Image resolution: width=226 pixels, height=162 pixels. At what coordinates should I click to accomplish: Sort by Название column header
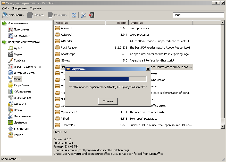79,23
